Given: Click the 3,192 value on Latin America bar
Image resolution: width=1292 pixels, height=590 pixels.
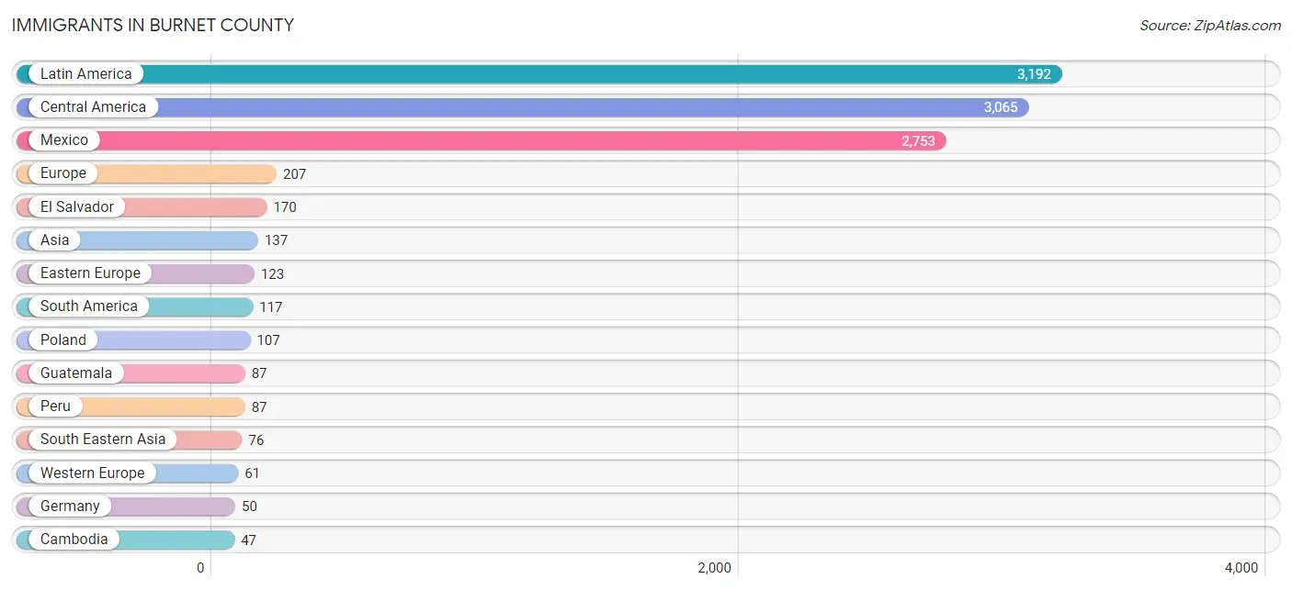Looking at the screenshot, I should tap(1033, 74).
